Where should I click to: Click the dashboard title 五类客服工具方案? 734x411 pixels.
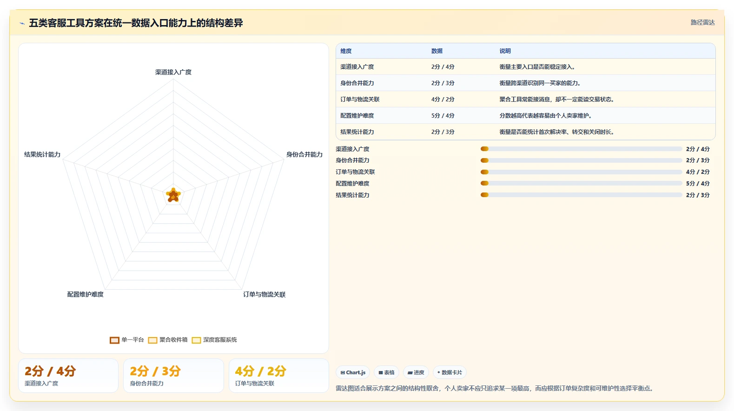pyautogui.click(x=136, y=23)
